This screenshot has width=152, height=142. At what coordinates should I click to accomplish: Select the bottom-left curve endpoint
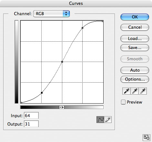click(x=21, y=103)
